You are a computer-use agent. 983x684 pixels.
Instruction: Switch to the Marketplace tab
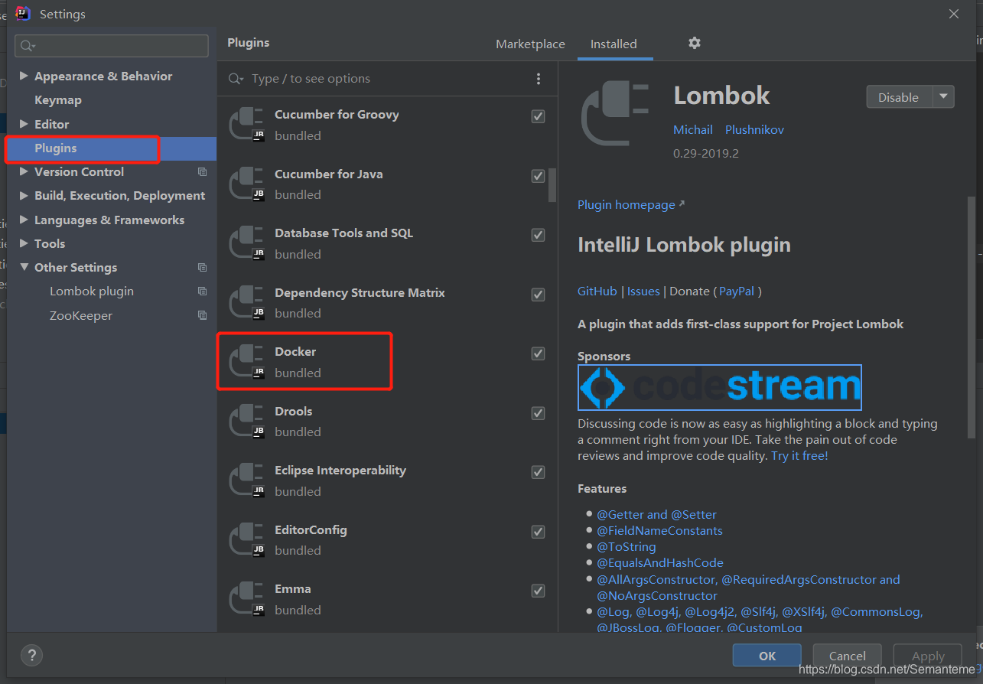530,44
